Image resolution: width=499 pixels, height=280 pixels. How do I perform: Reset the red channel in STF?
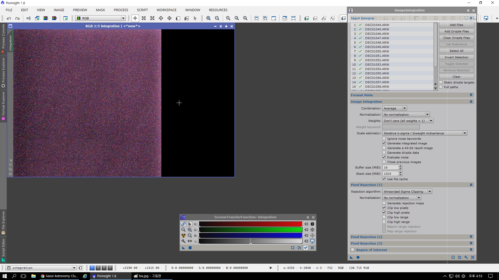point(306,224)
